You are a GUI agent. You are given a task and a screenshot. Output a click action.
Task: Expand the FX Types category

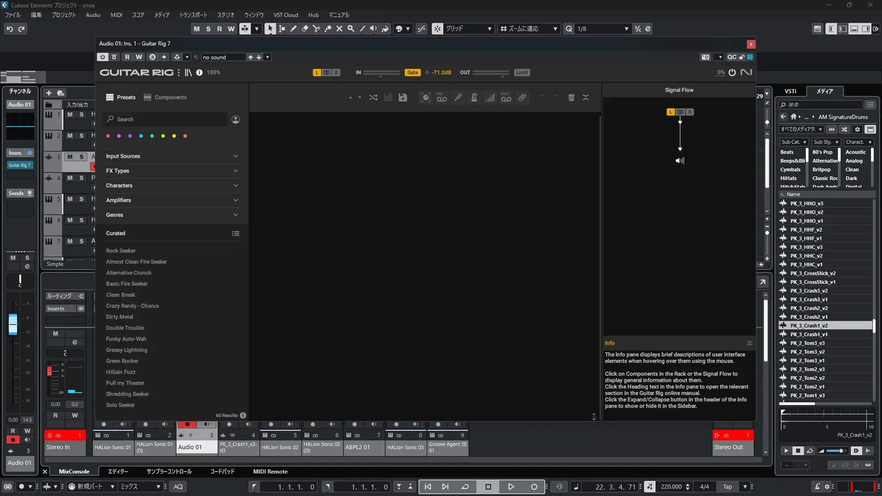tap(172, 171)
